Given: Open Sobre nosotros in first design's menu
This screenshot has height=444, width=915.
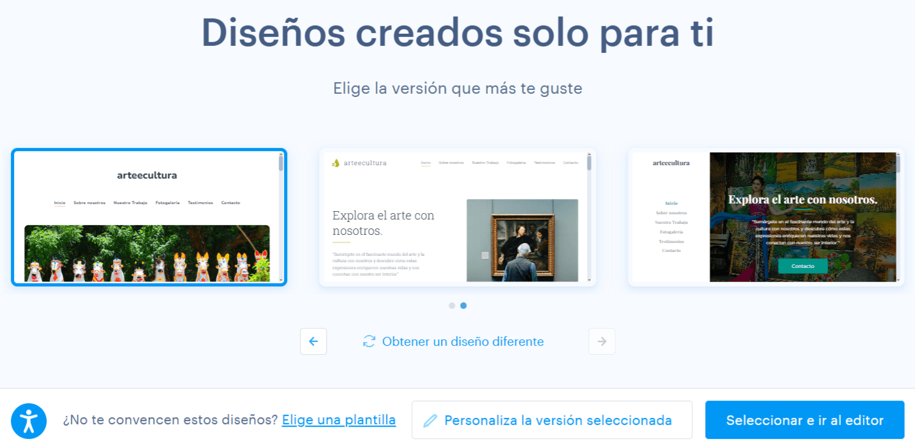Looking at the screenshot, I should click(x=89, y=203).
